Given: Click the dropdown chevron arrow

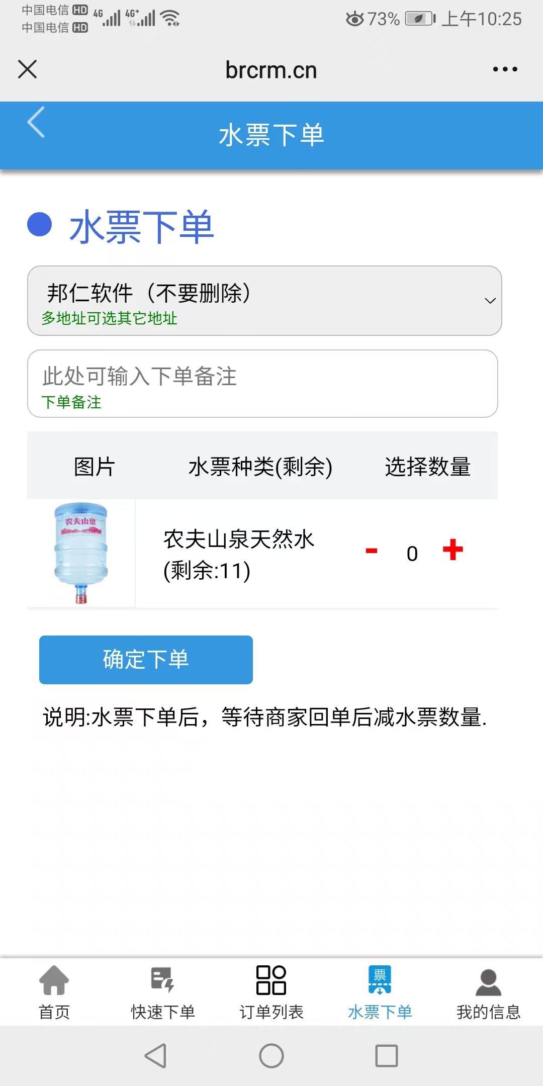Looking at the screenshot, I should coord(490,301).
